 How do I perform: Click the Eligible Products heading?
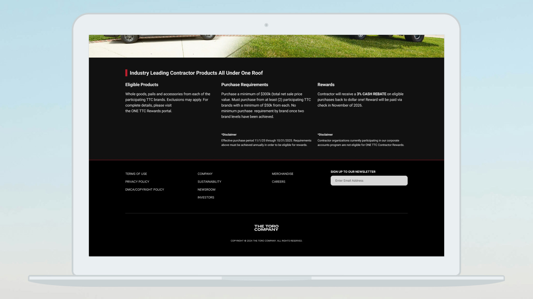142,85
